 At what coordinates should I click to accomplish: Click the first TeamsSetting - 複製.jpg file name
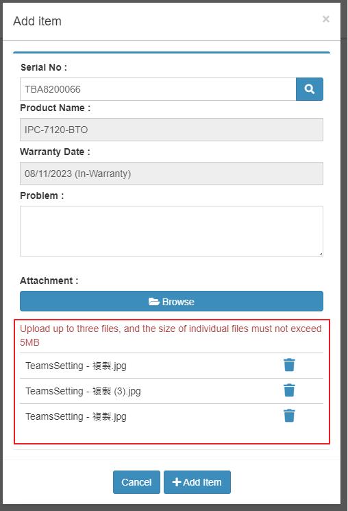(76, 366)
